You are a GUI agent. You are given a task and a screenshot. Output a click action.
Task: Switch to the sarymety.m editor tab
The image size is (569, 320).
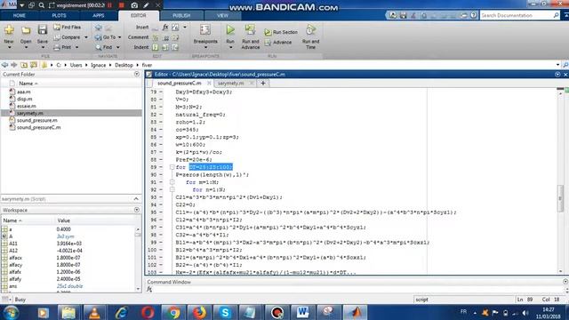coord(231,83)
